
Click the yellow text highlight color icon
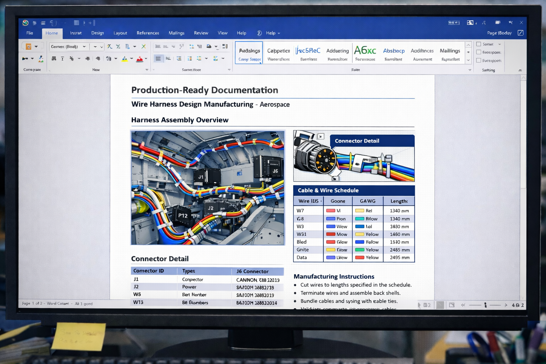[125, 59]
